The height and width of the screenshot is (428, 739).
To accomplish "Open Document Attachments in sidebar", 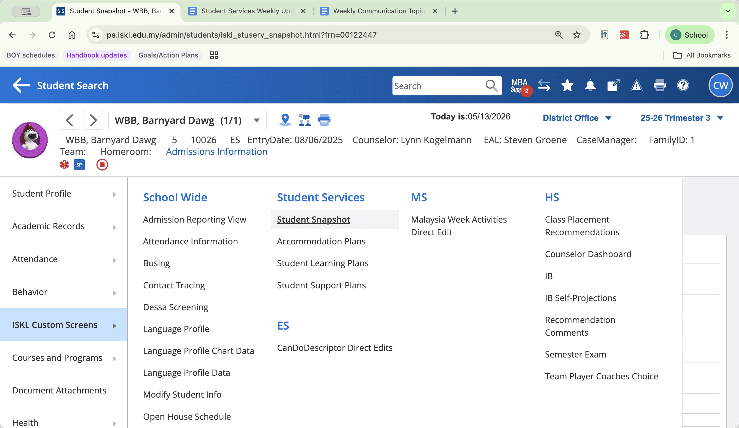I will click(64, 390).
